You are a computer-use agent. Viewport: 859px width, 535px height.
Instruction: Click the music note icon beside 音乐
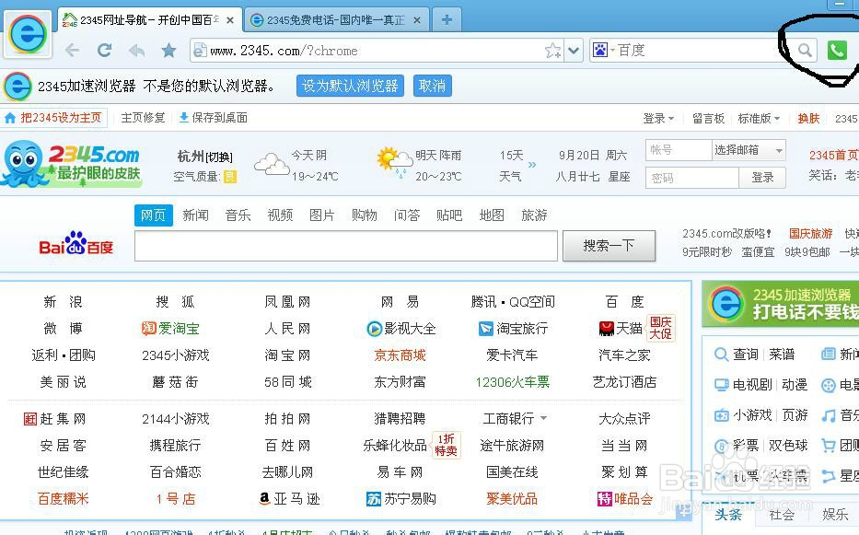click(x=828, y=414)
